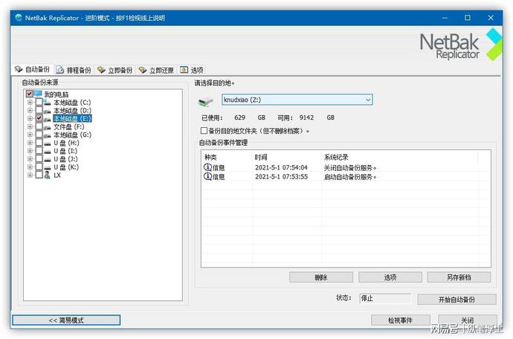Switch to the 排程备份 tab

(74, 70)
